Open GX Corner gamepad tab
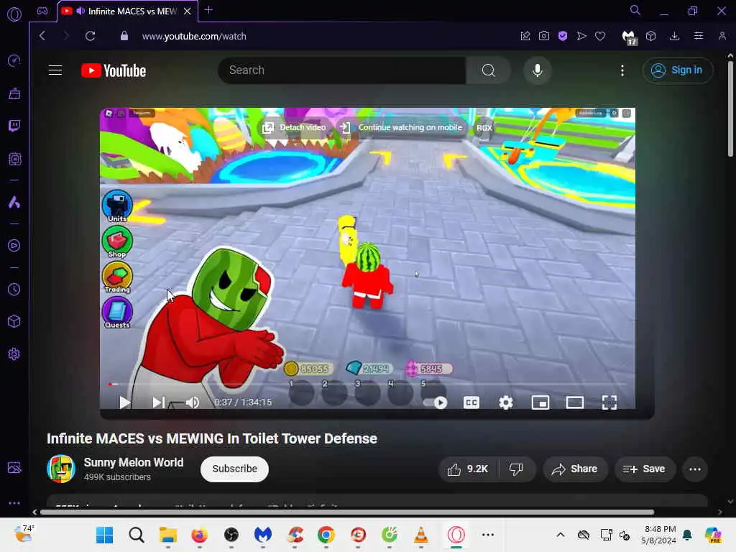 [x=42, y=11]
